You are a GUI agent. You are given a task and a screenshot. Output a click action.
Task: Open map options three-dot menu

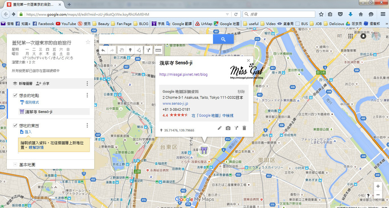(87, 84)
